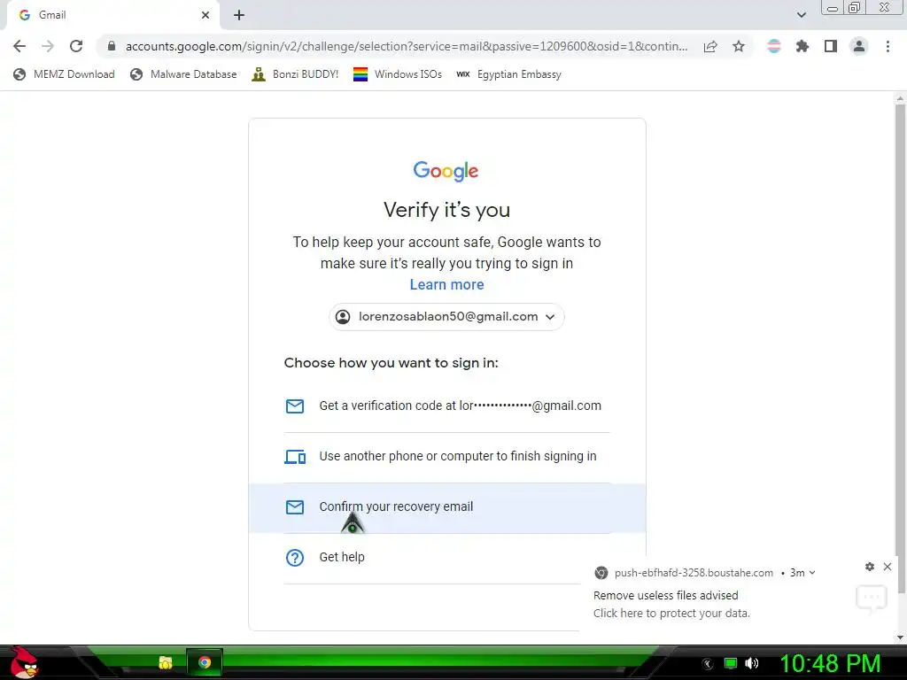Open the lorenzosablaon50 account switcher

(x=446, y=317)
